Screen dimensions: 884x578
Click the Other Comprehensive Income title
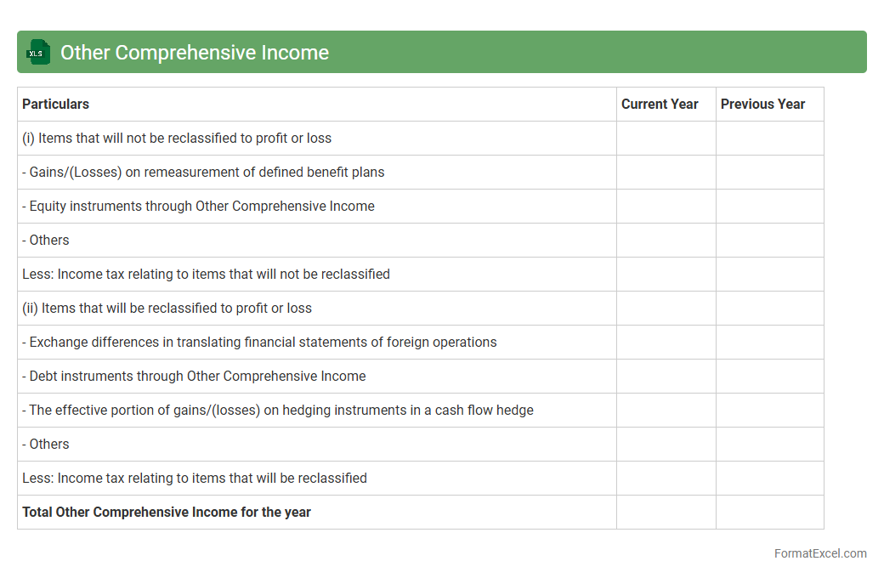[195, 53]
